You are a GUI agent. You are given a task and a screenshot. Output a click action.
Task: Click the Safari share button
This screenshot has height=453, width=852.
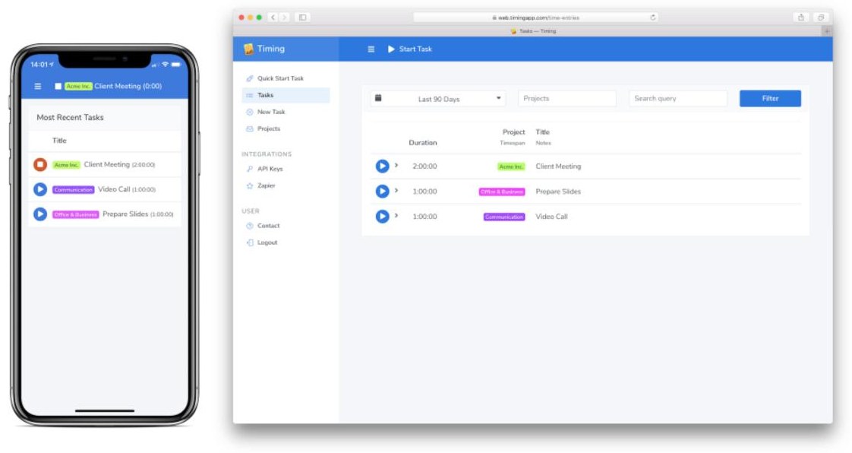[801, 17]
